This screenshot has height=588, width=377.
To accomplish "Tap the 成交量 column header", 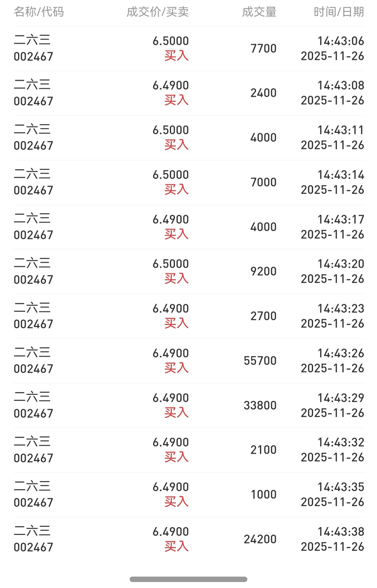I will pos(259,12).
